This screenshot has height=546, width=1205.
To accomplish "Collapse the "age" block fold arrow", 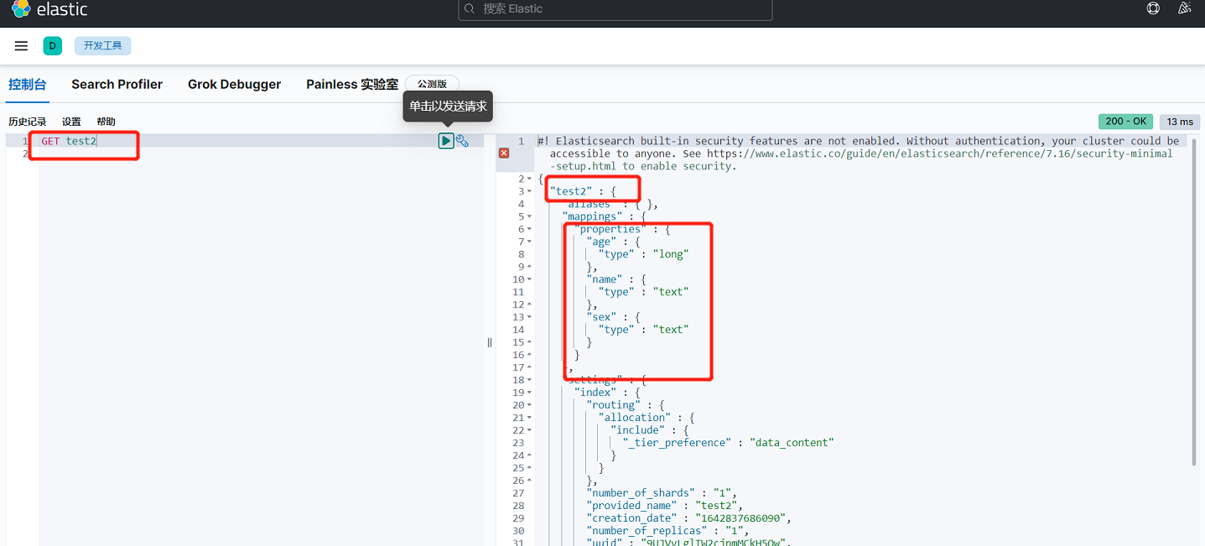I will (x=529, y=242).
